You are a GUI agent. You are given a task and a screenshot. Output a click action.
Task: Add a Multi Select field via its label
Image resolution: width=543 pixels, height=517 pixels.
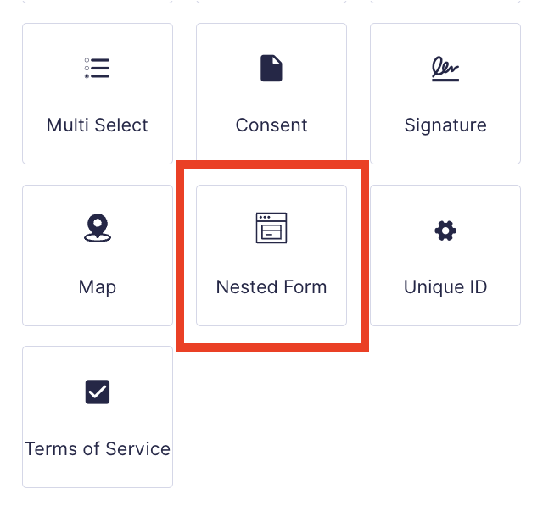coord(98,125)
